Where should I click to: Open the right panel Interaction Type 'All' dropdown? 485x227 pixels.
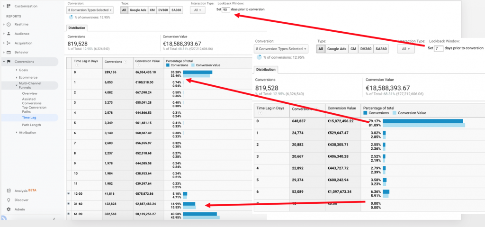(406, 48)
